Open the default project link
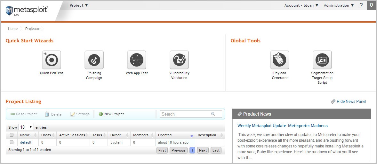The height and width of the screenshot is (164, 377). 26,142
